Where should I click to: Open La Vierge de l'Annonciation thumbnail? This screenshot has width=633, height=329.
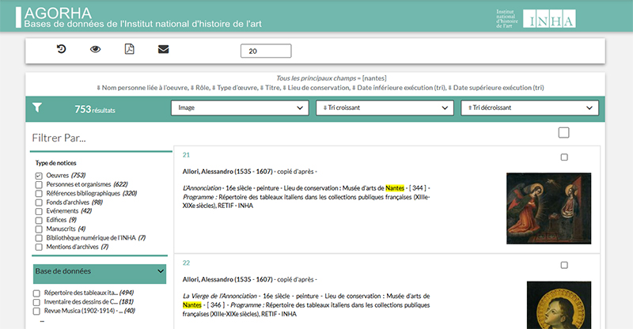click(x=559, y=305)
